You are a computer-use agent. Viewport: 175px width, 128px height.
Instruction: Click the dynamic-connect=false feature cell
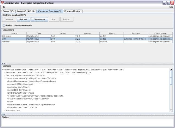pyautogui.click(x=136, y=39)
